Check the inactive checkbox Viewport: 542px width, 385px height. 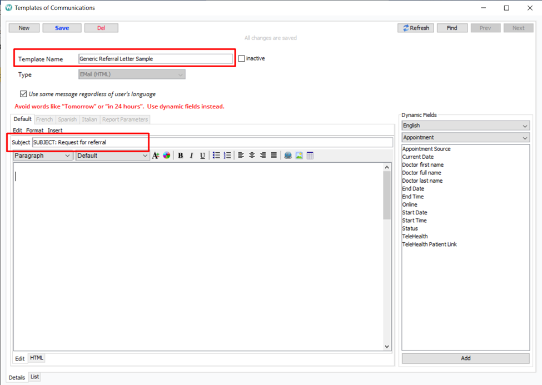coord(242,58)
